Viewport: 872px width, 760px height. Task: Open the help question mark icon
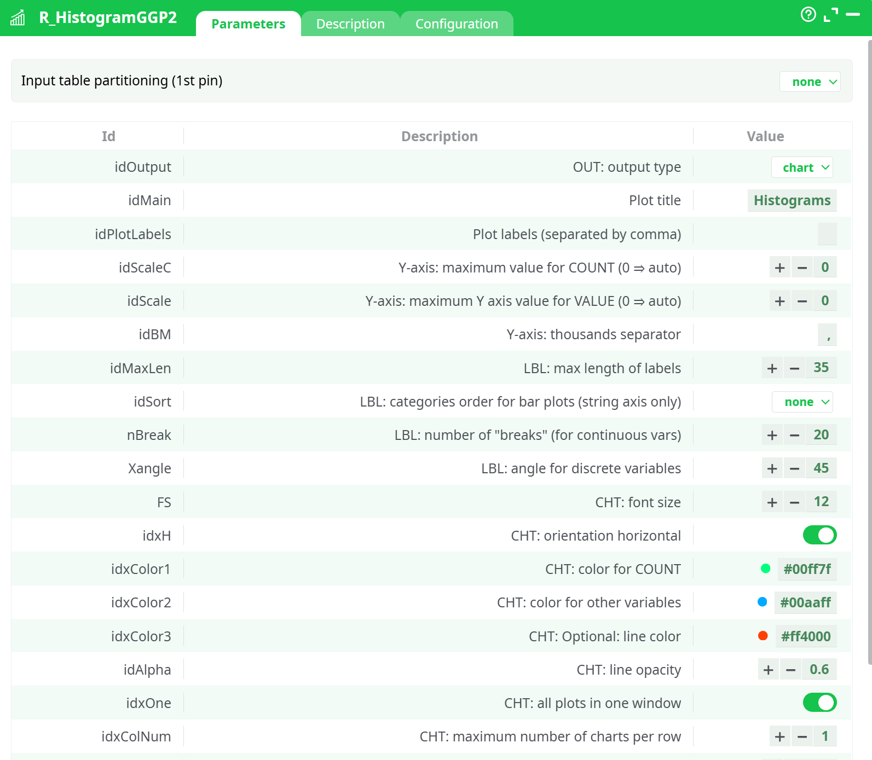coord(808,14)
